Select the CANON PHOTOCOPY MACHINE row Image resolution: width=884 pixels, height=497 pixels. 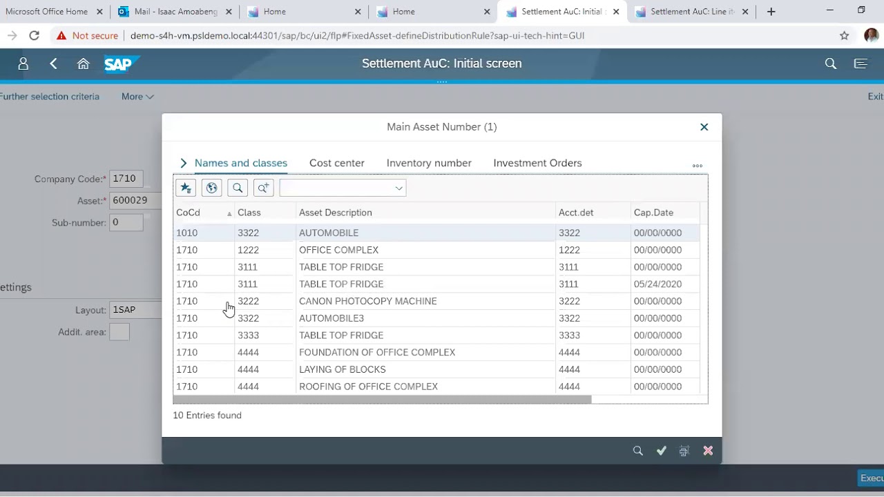click(436, 301)
